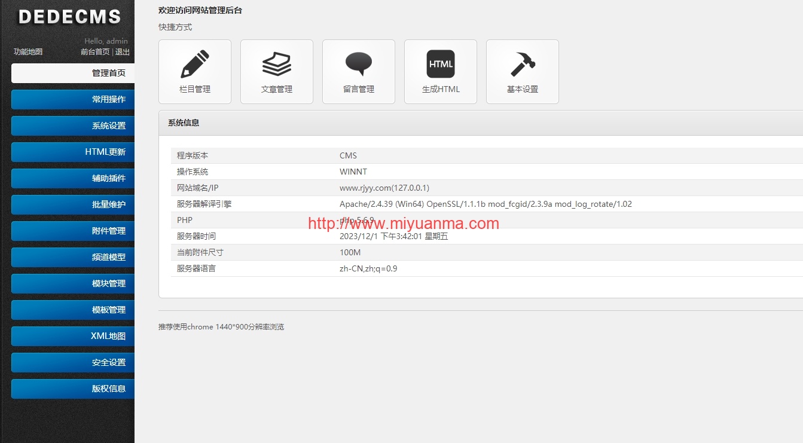This screenshot has height=443, width=803.
Task: Click the PHP row label
Action: coord(185,220)
